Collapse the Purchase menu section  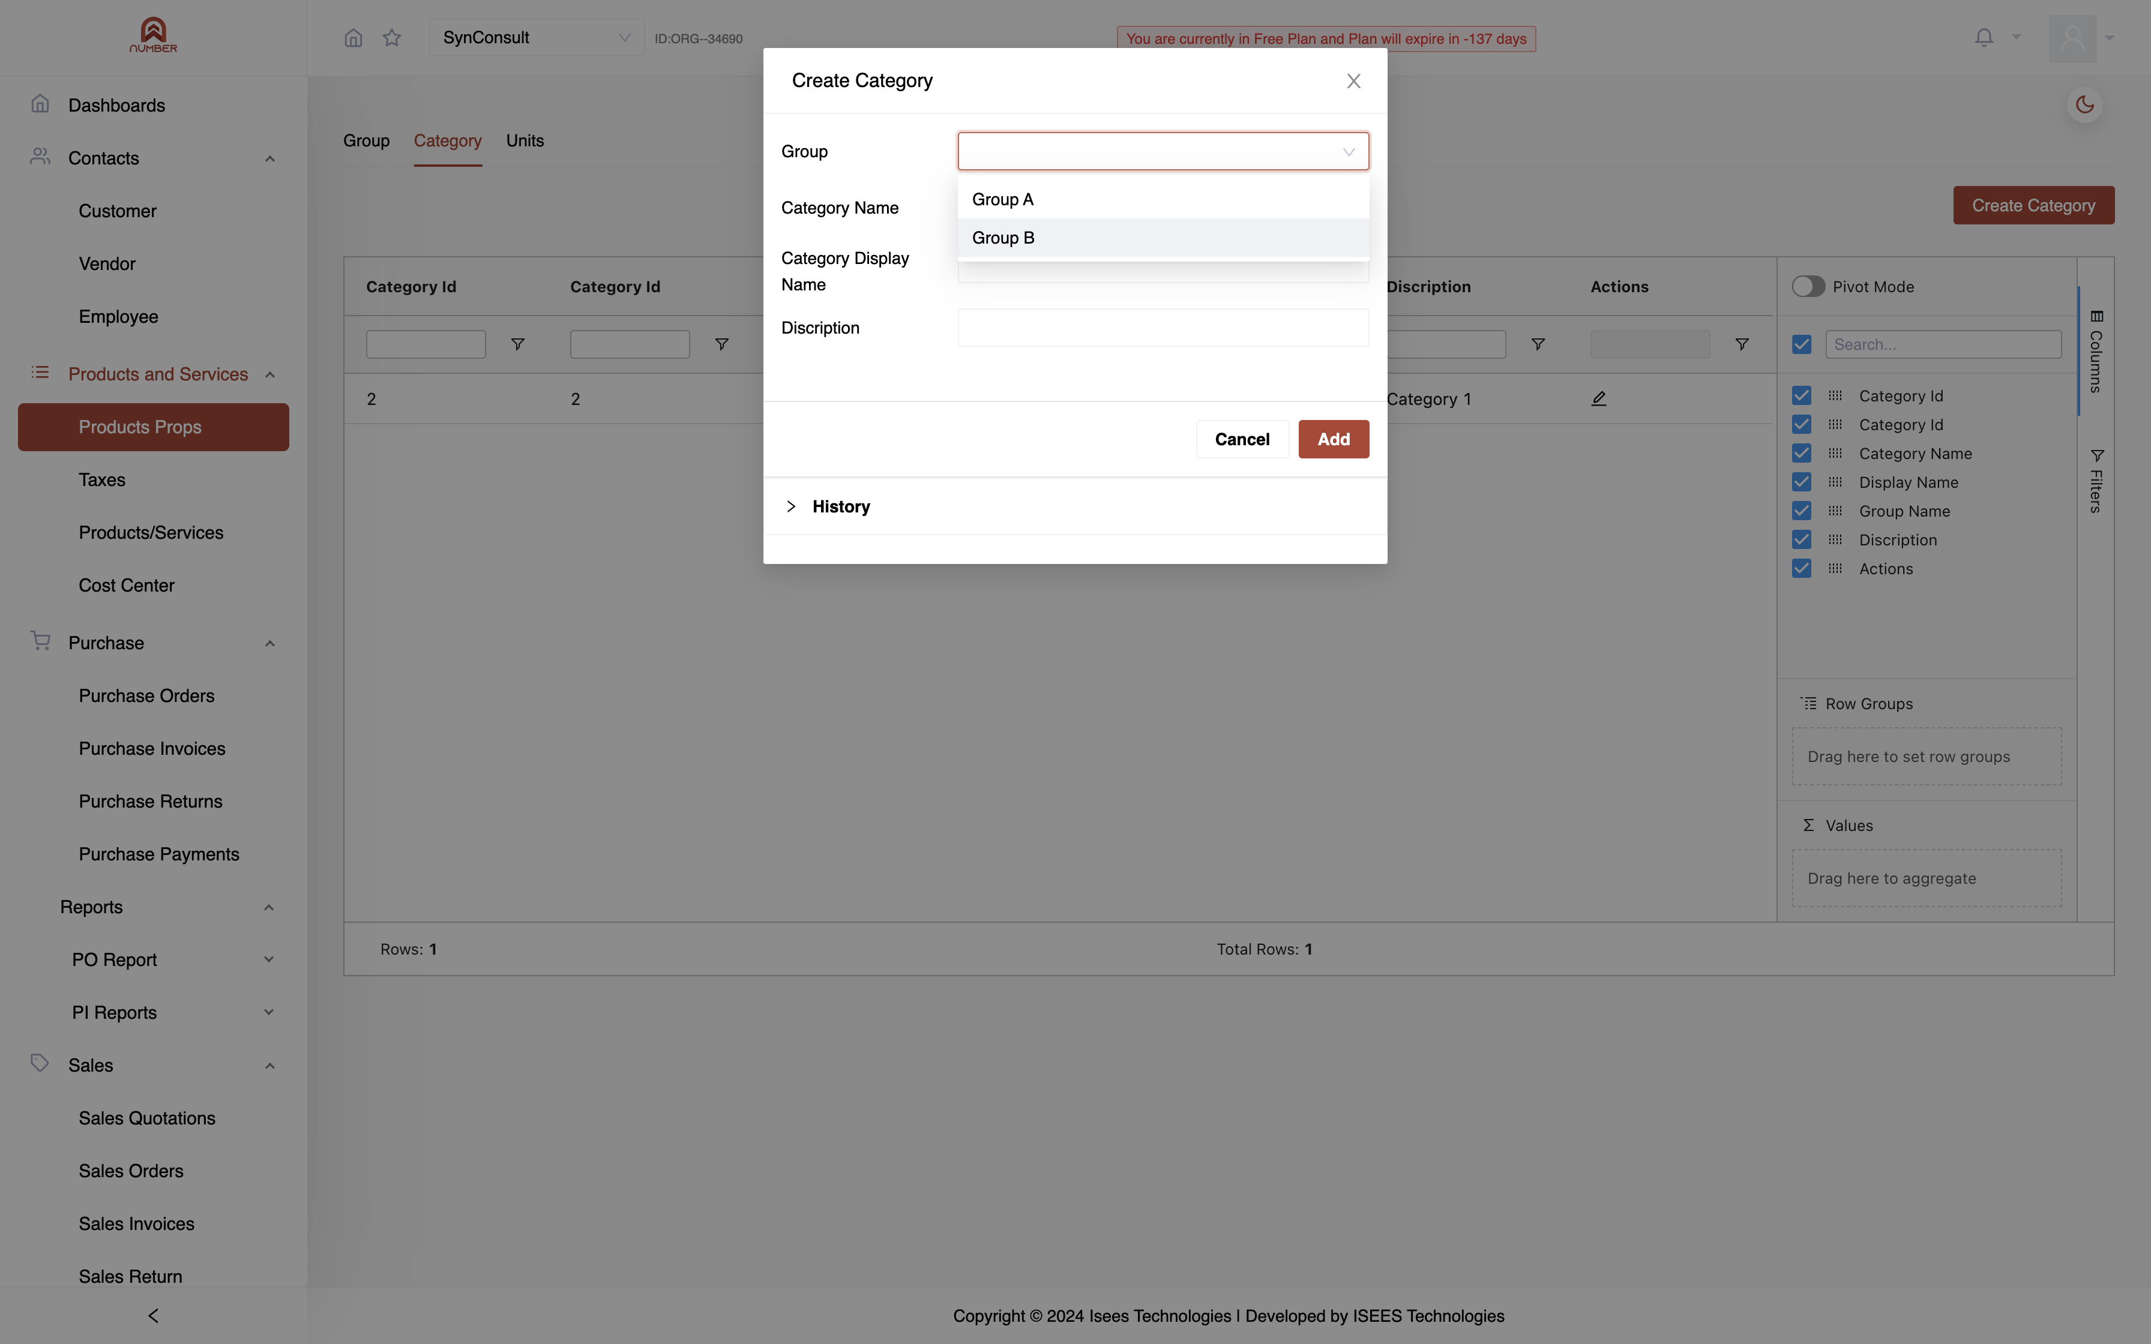tap(269, 643)
